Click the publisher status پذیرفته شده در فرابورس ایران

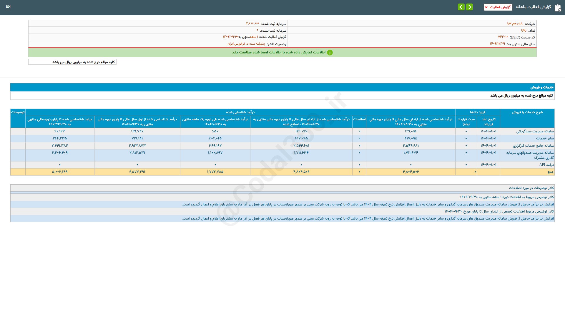click(246, 44)
